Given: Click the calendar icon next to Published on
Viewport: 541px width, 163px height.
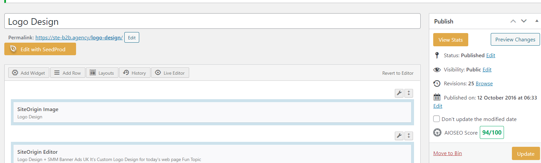Looking at the screenshot, I should (x=437, y=97).
